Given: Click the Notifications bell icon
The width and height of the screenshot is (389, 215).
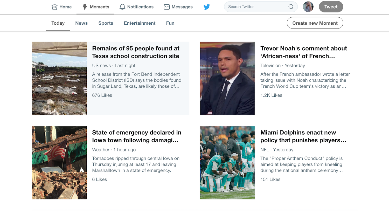Looking at the screenshot, I should coord(122,7).
